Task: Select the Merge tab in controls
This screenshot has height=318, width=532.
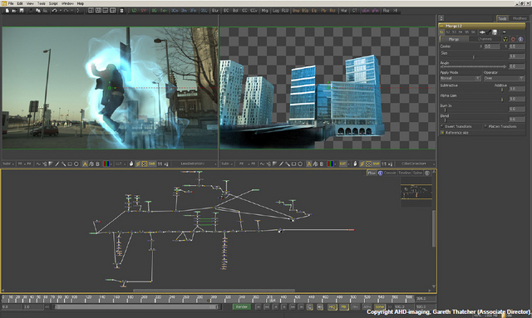Action: [454, 39]
